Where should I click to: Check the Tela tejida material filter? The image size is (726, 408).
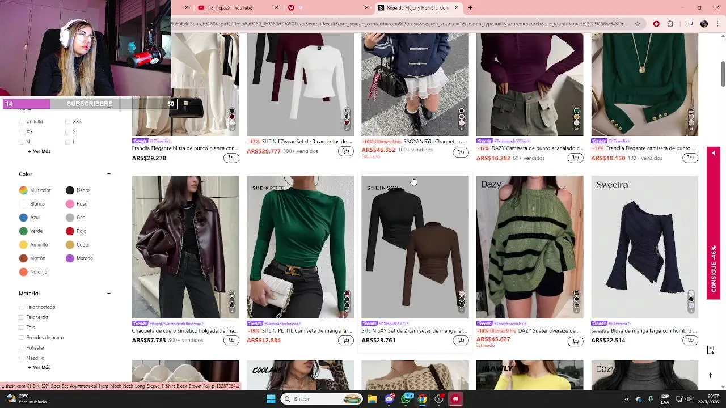[22, 317]
